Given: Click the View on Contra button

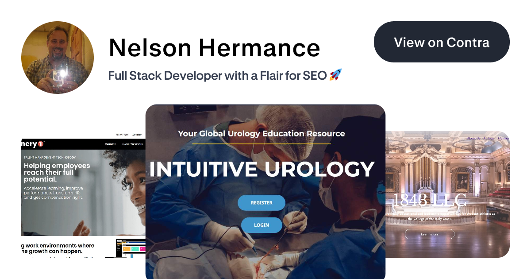Looking at the screenshot, I should pos(442,42).
